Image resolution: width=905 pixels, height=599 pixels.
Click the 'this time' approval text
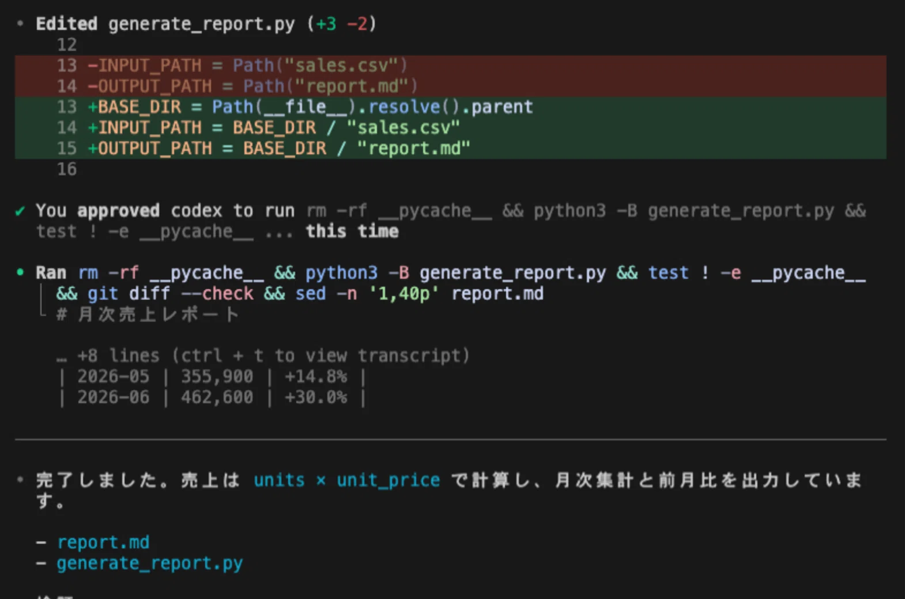tap(352, 231)
